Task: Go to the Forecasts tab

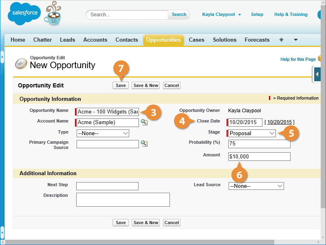Action: coord(257,40)
